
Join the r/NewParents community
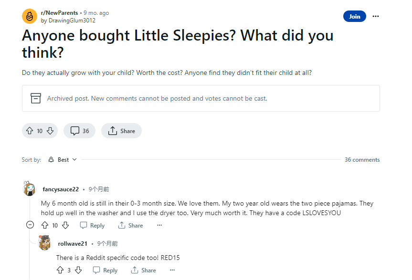pos(354,16)
